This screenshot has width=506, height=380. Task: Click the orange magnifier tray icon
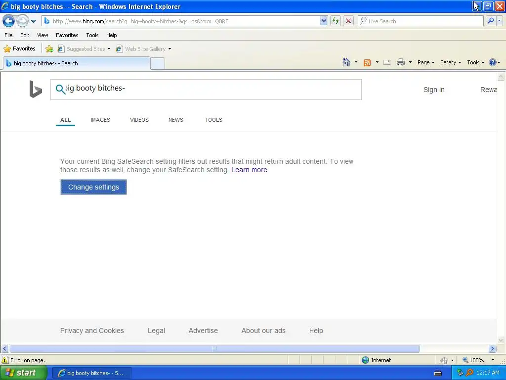click(469, 373)
